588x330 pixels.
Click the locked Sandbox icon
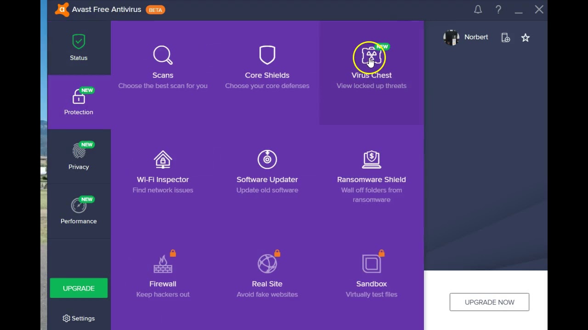[x=371, y=264]
